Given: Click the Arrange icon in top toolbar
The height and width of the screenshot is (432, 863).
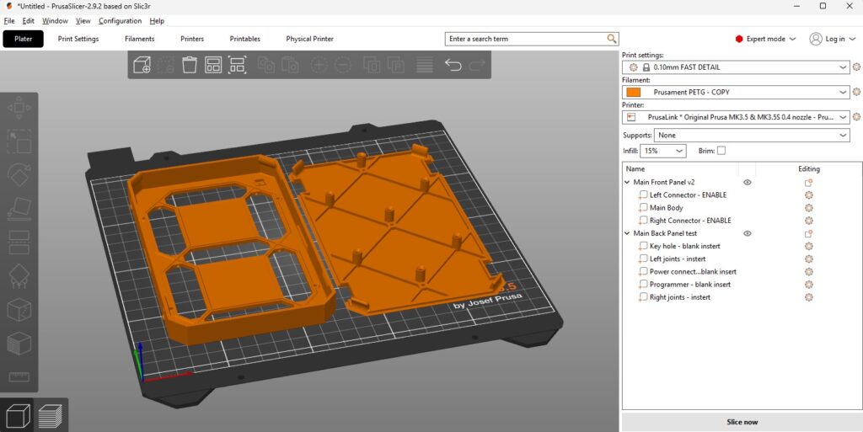Looking at the screenshot, I should click(x=213, y=65).
